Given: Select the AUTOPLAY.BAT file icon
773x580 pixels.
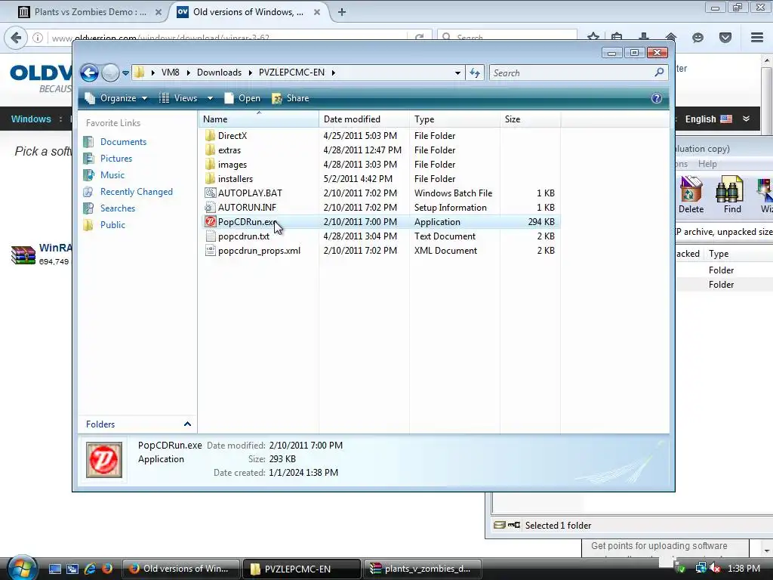Looking at the screenshot, I should pos(211,193).
